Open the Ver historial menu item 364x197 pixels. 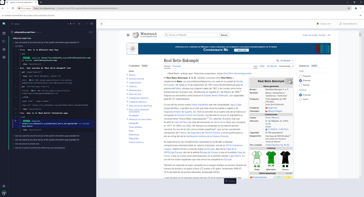point(272,66)
